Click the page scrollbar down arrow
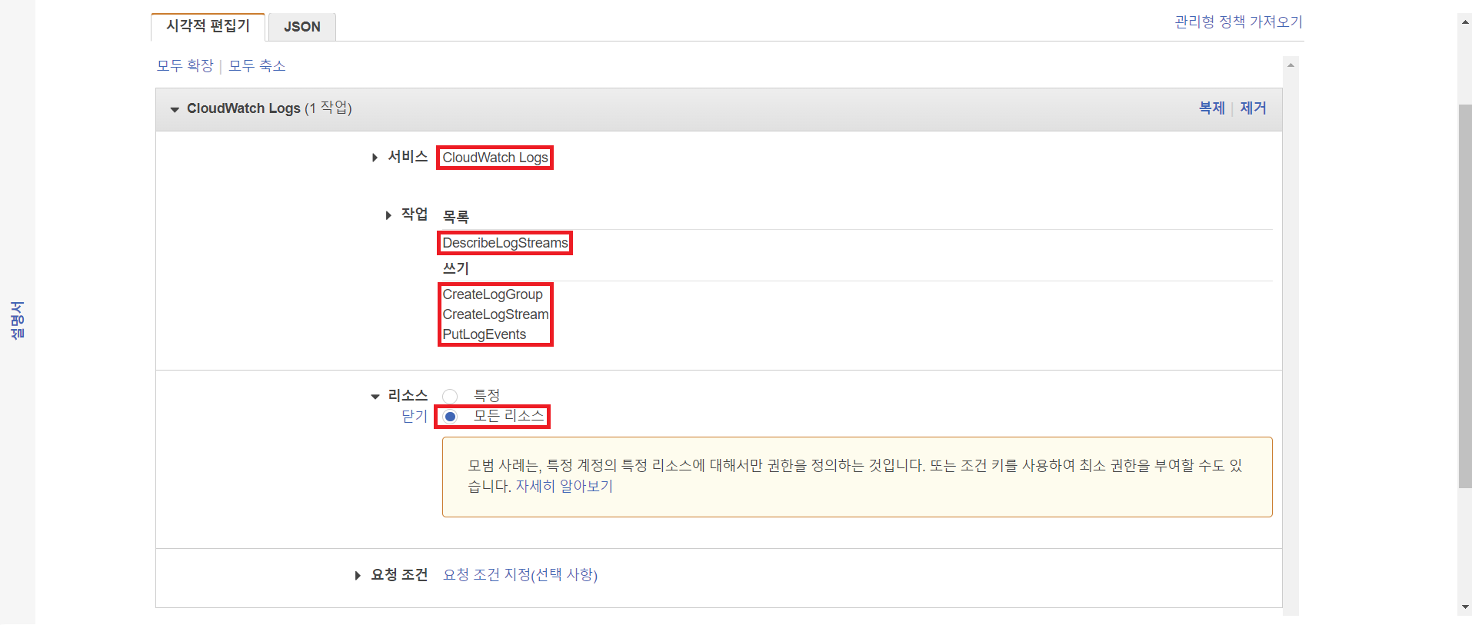This screenshot has width=1472, height=625. 1464,607
